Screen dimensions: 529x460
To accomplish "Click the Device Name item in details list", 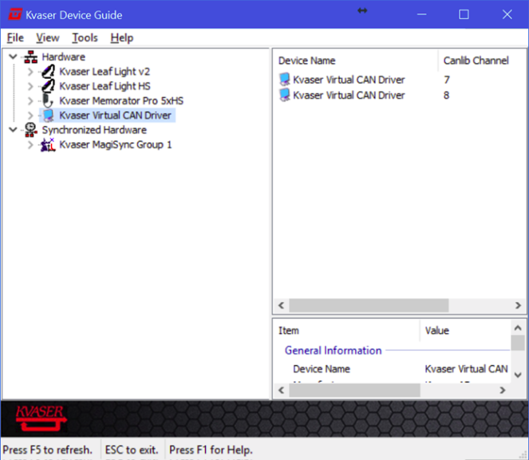I will [322, 369].
